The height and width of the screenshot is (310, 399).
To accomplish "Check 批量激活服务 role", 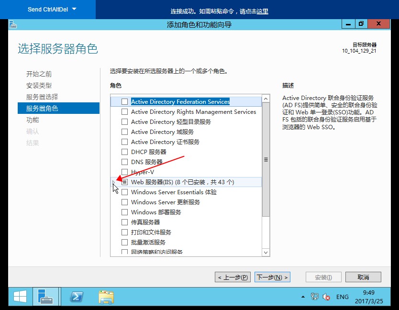I will pos(124,242).
